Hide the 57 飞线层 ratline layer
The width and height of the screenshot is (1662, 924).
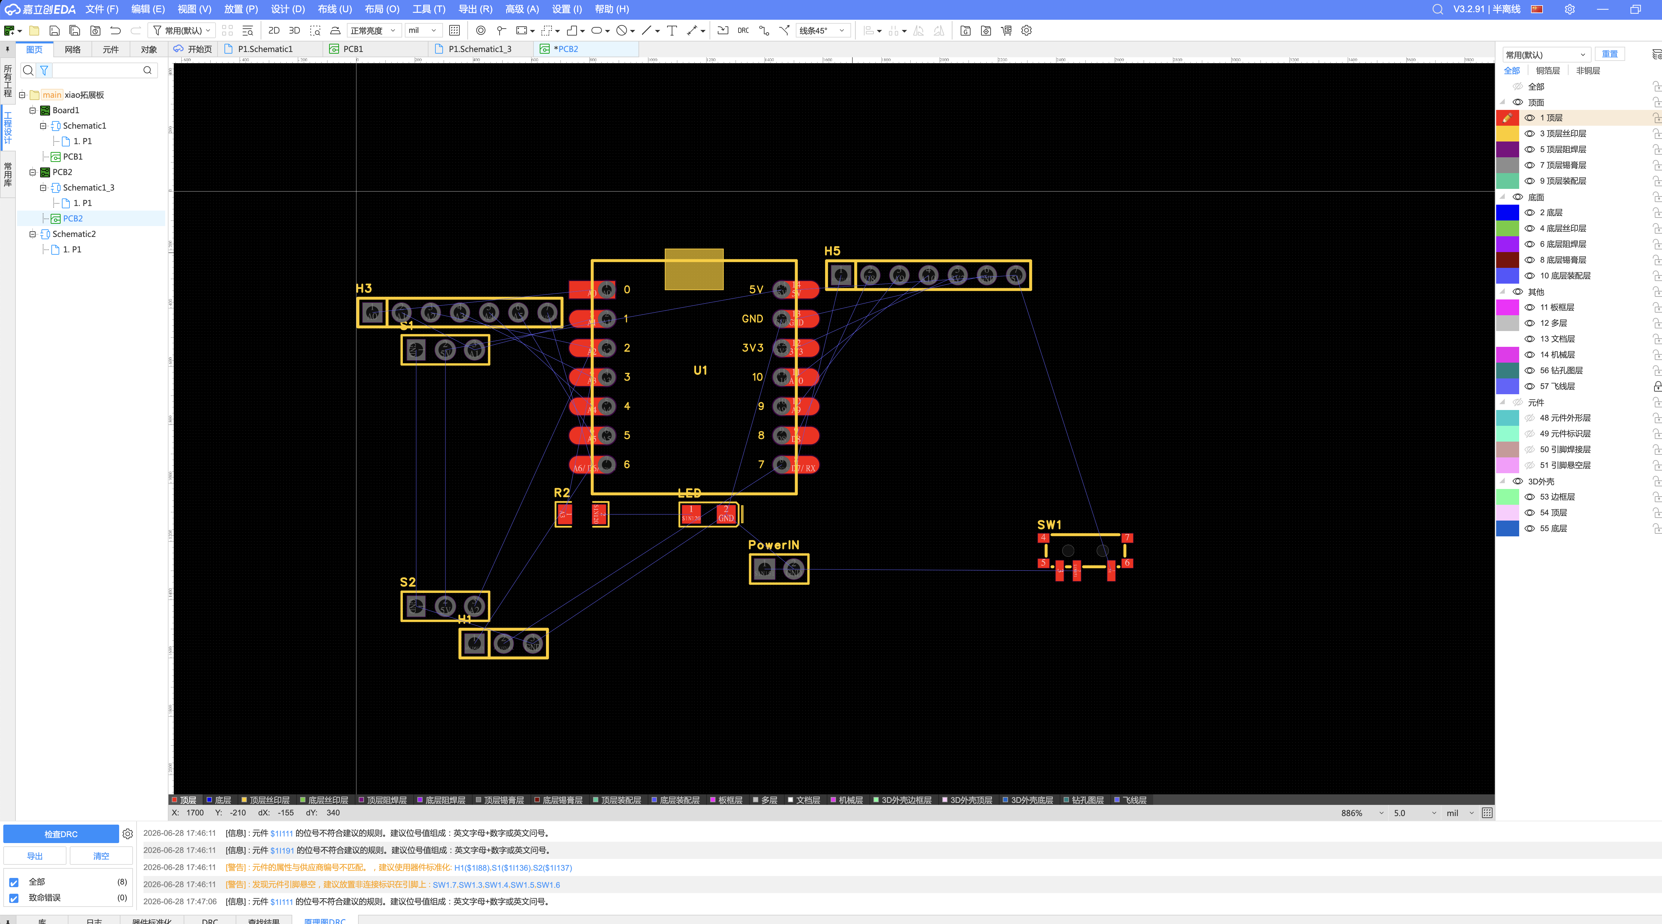[1530, 386]
